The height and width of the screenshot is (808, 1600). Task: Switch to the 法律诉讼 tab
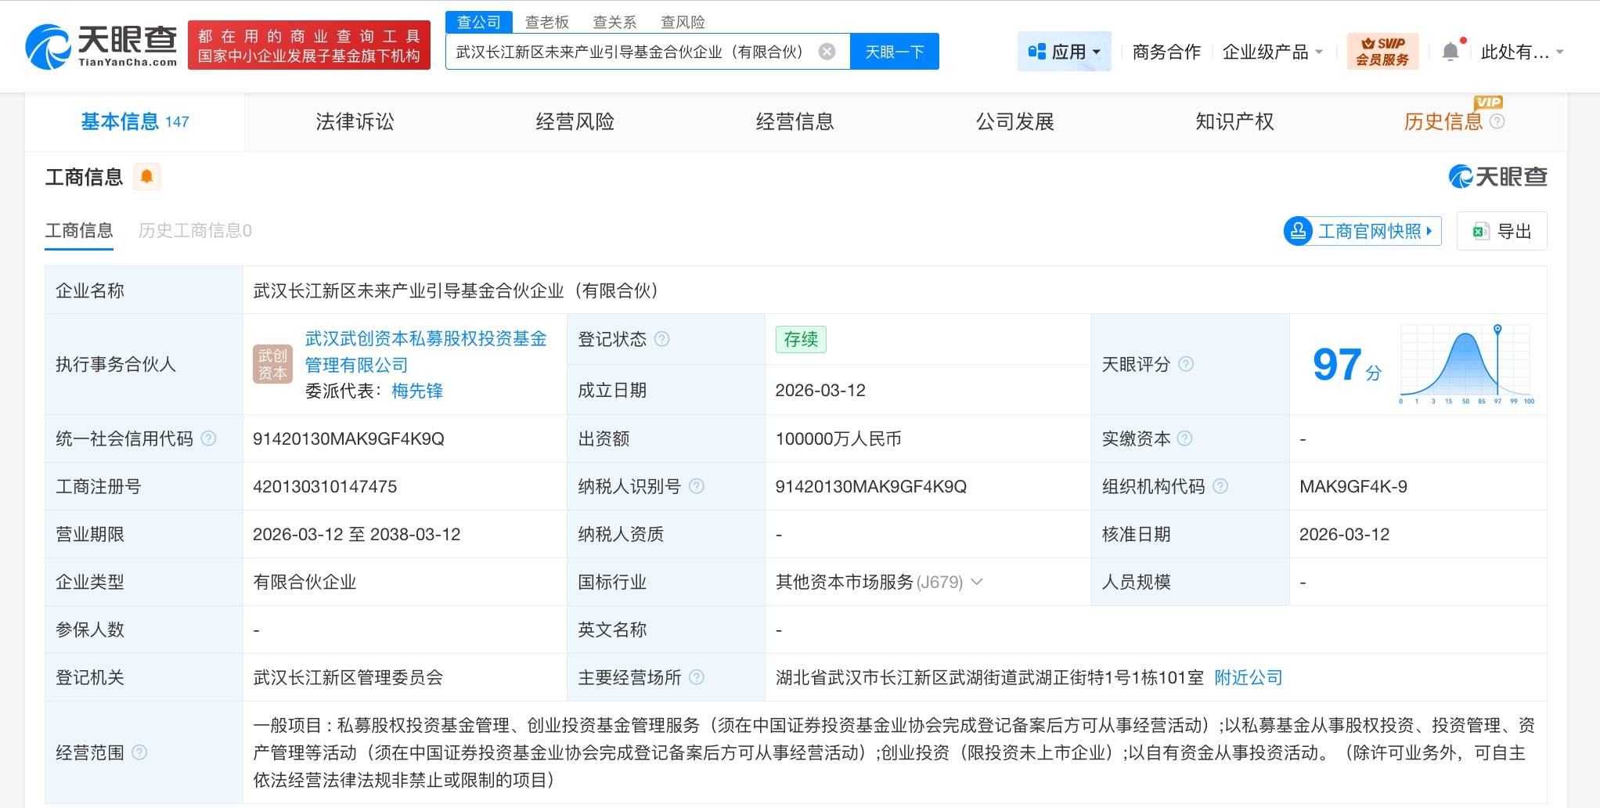(x=355, y=121)
